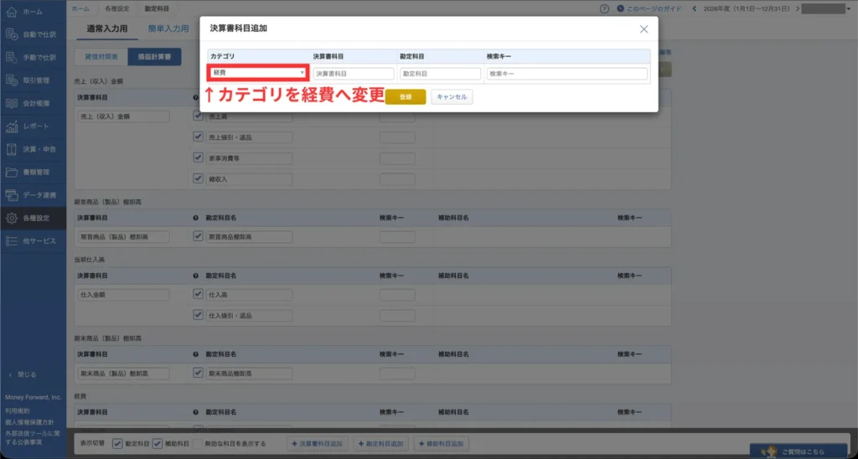858x459 pixels.
Task: Click the 2026年度 fiscal year label
Action: click(x=746, y=8)
